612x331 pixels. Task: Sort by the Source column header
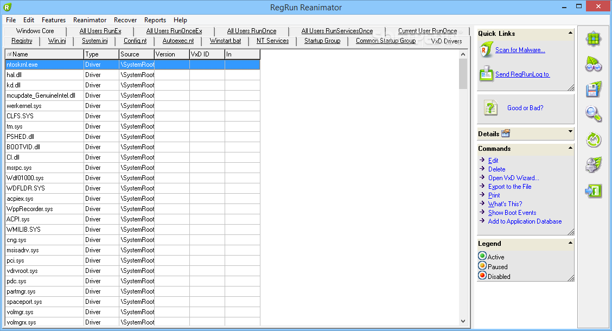click(137, 54)
